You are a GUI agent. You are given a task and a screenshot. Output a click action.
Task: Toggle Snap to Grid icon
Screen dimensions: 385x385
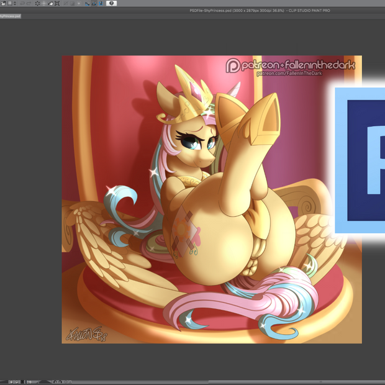coord(101,3)
